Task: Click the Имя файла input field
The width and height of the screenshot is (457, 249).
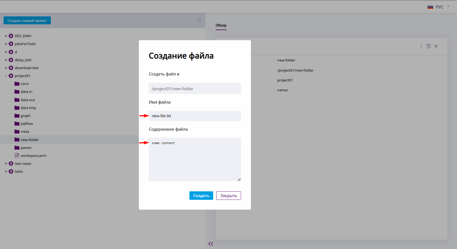Action: pyautogui.click(x=195, y=116)
